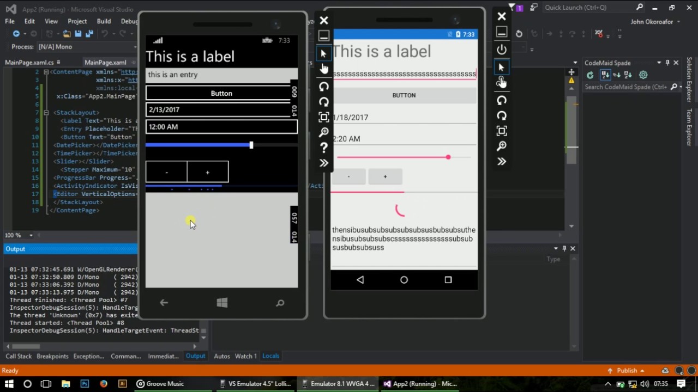
Task: Rotate left on Windows Phone emulator toolbar
Action: [324, 87]
